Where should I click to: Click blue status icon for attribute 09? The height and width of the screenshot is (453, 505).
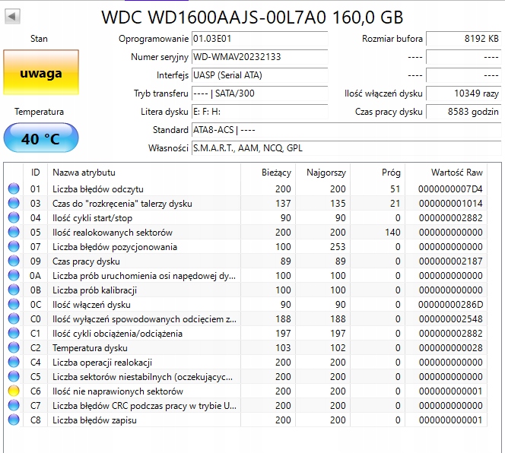click(x=14, y=261)
